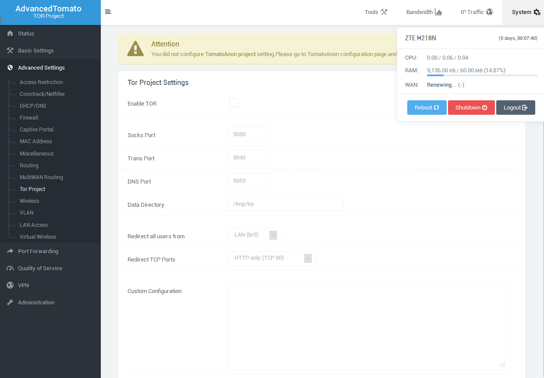The height and width of the screenshot is (378, 544).
Task: Click the CPU load values 0.00 / 0.06 / 0.04
Action: (x=448, y=58)
